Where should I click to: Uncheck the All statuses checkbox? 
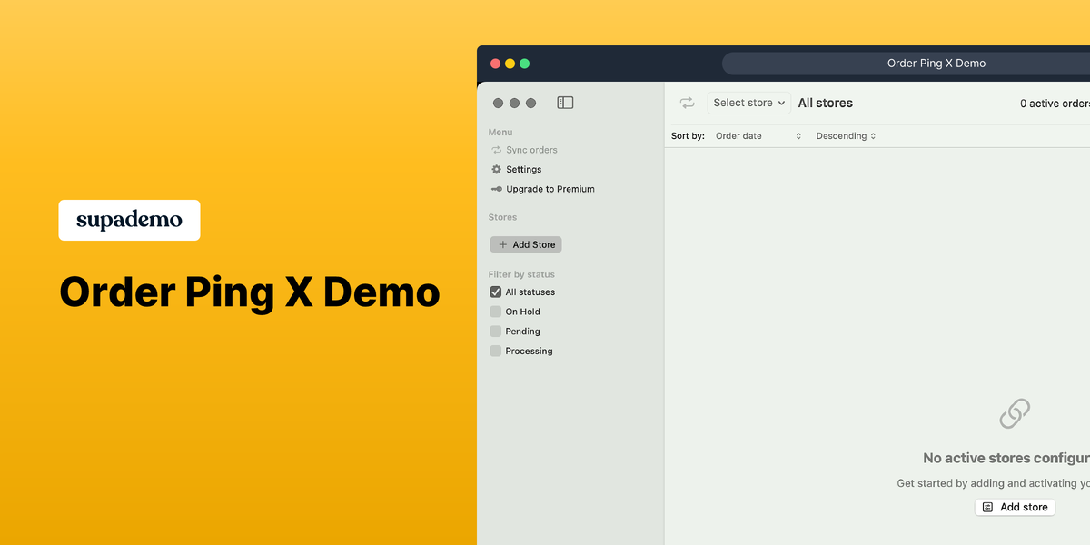point(496,292)
